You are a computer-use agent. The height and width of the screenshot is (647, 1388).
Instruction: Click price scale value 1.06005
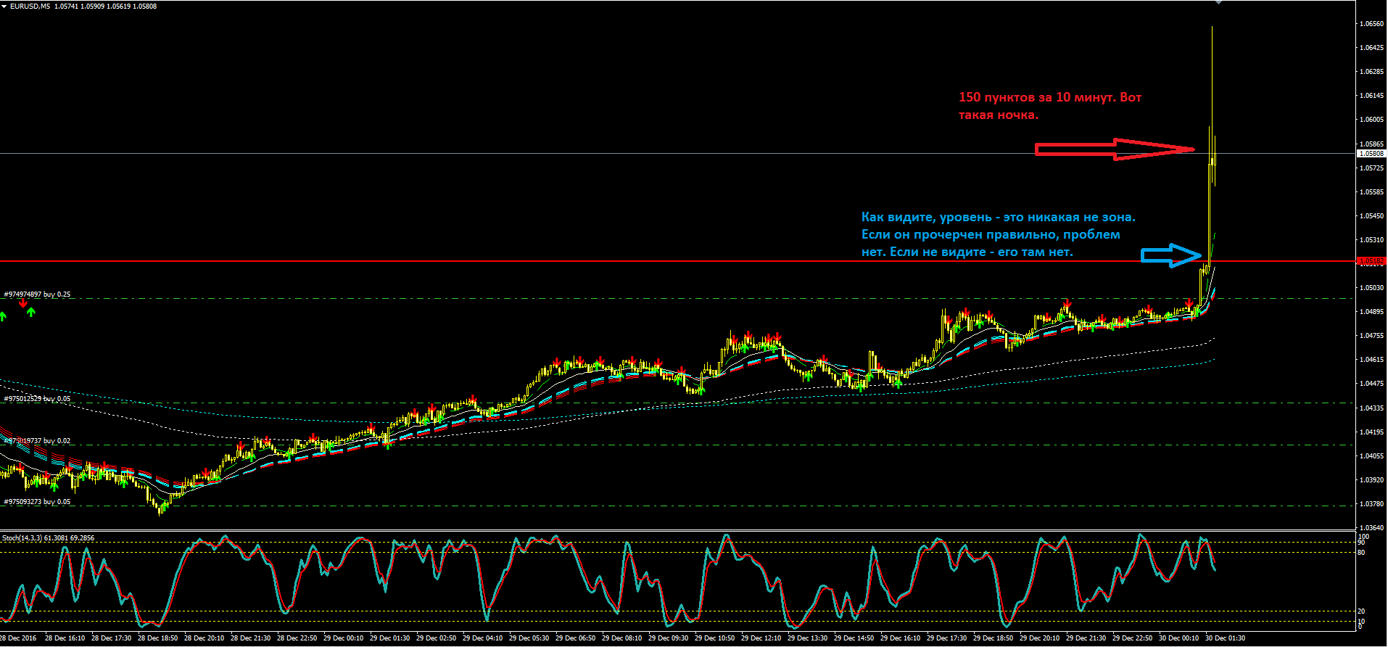[1371, 120]
